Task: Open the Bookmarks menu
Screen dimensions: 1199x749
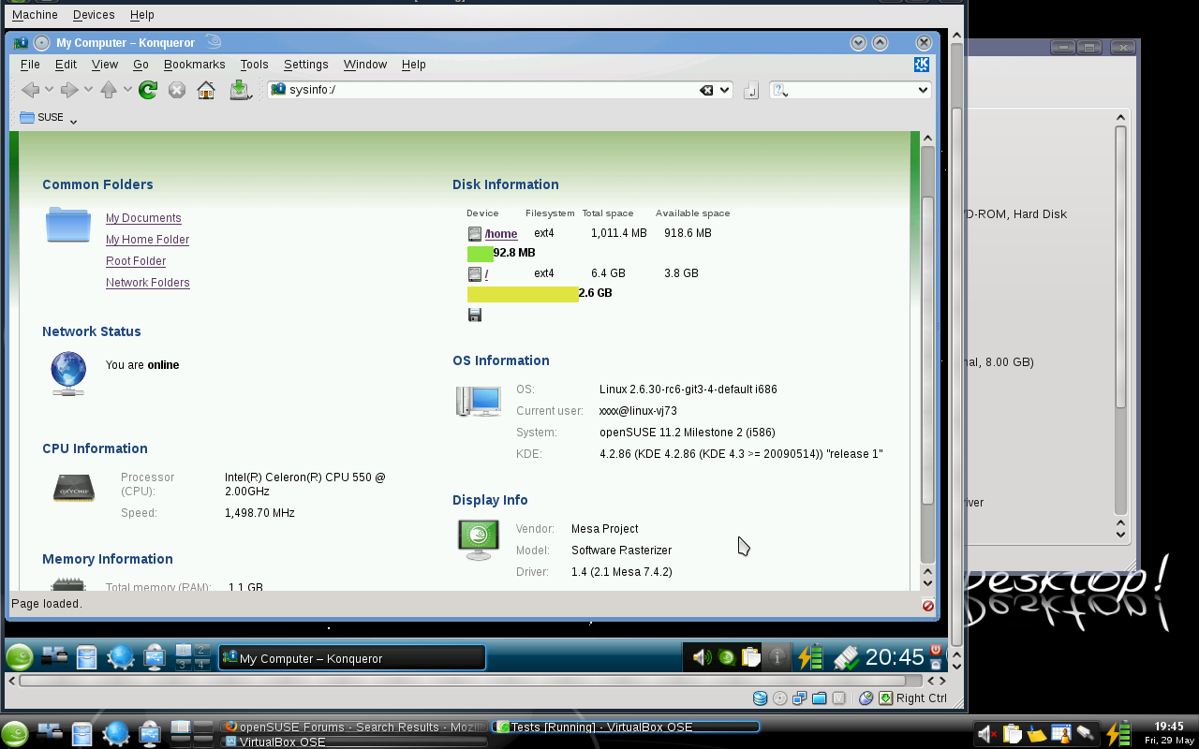Action: tap(194, 65)
